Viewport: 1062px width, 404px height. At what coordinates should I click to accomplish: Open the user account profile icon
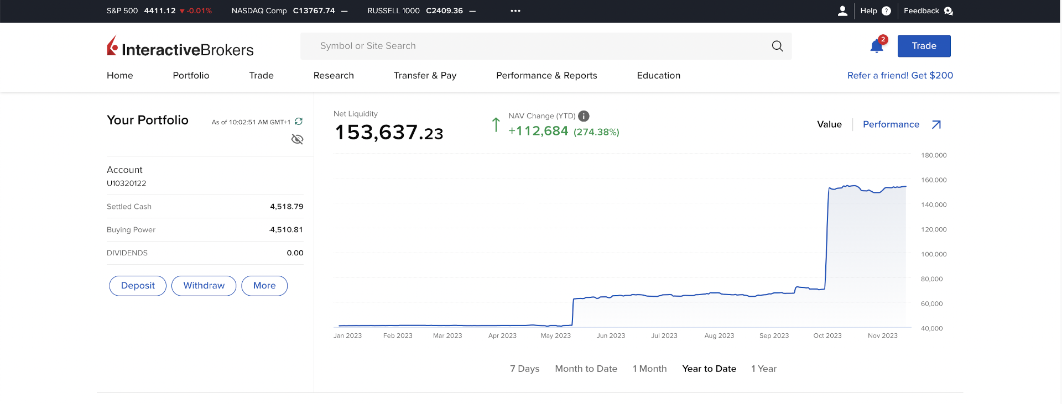[842, 11]
